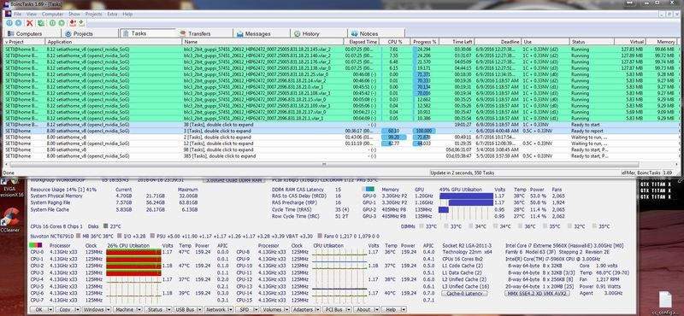Select the '385 [Tasks], double click to expand' row

[x=340, y=155]
